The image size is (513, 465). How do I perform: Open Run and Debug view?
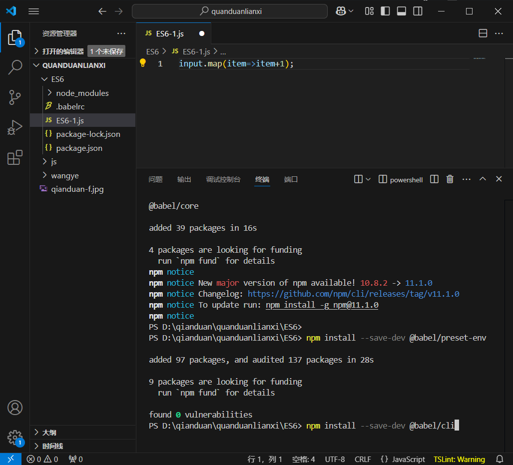coord(15,128)
